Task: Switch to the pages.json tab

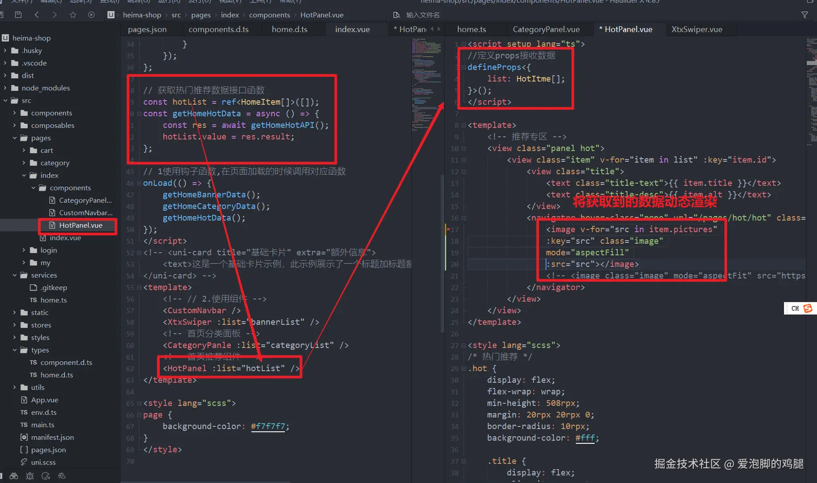Action: (147, 29)
